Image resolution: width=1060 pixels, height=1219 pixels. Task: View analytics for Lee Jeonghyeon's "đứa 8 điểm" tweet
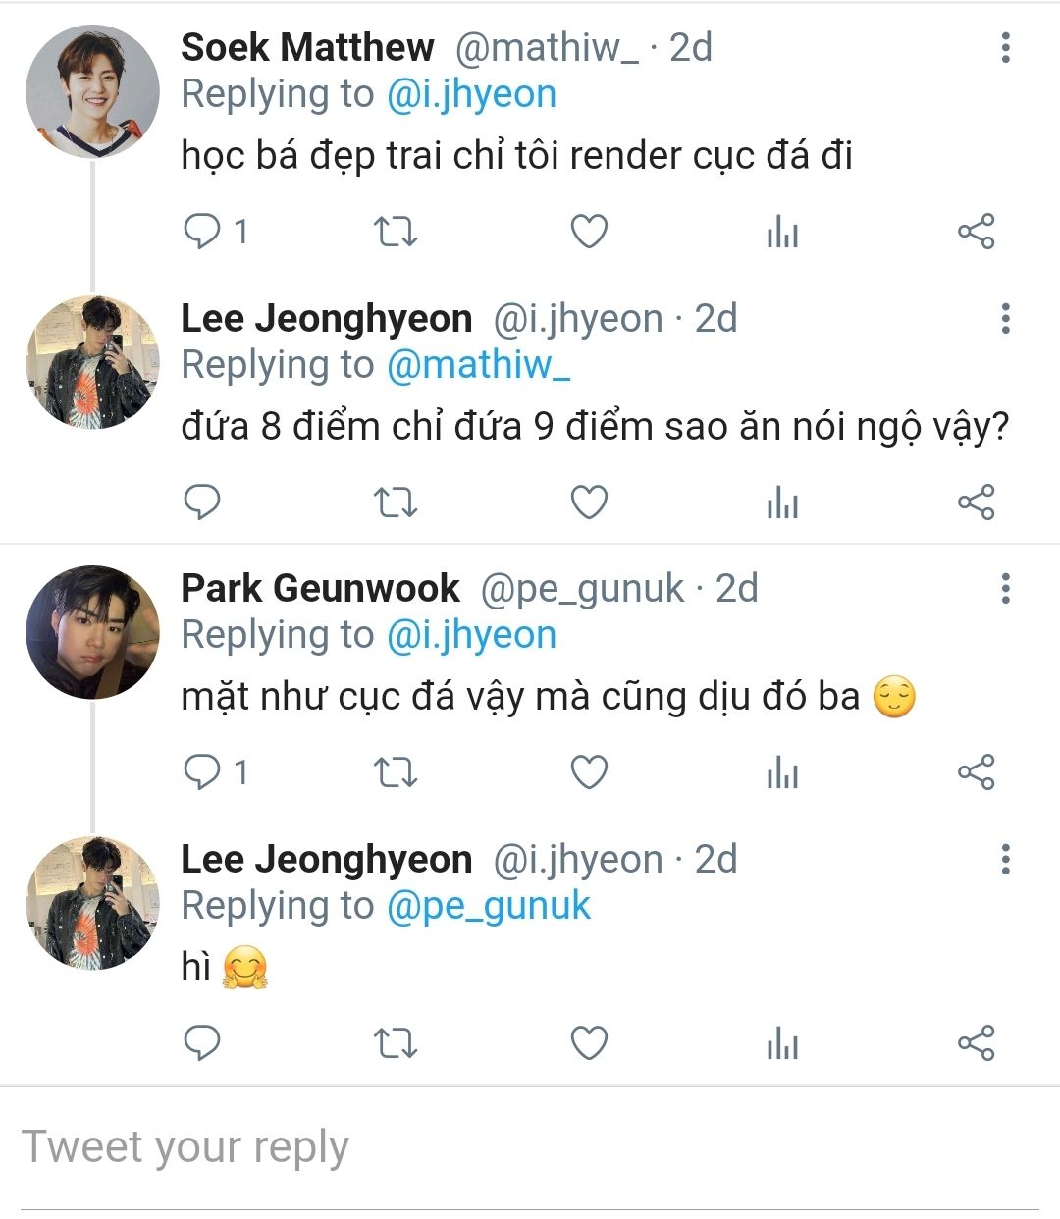(x=782, y=503)
